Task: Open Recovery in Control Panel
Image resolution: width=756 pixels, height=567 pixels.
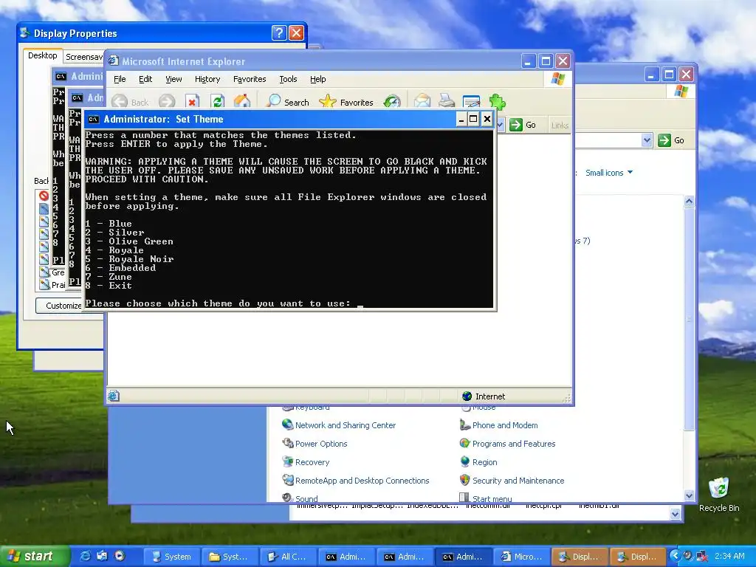Action: [312, 462]
